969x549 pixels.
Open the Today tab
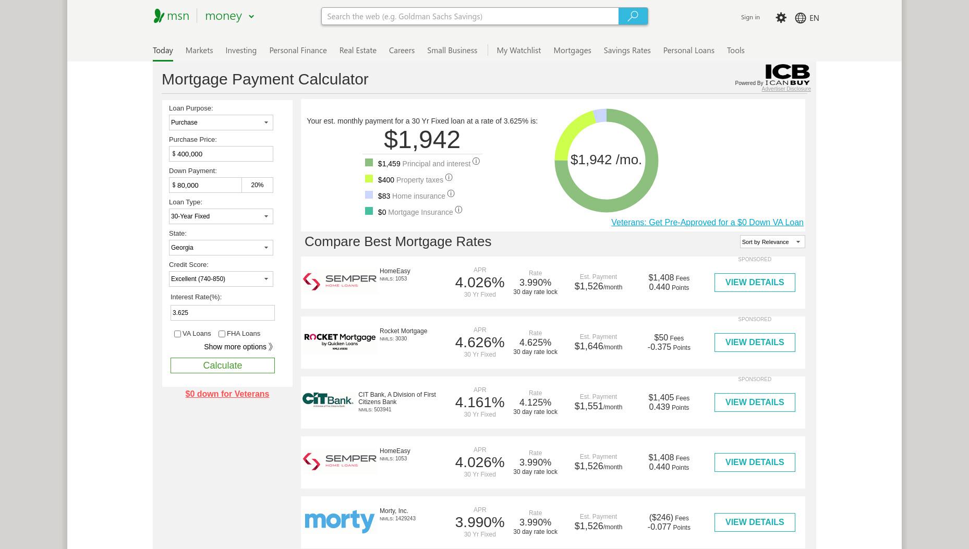[x=163, y=51]
